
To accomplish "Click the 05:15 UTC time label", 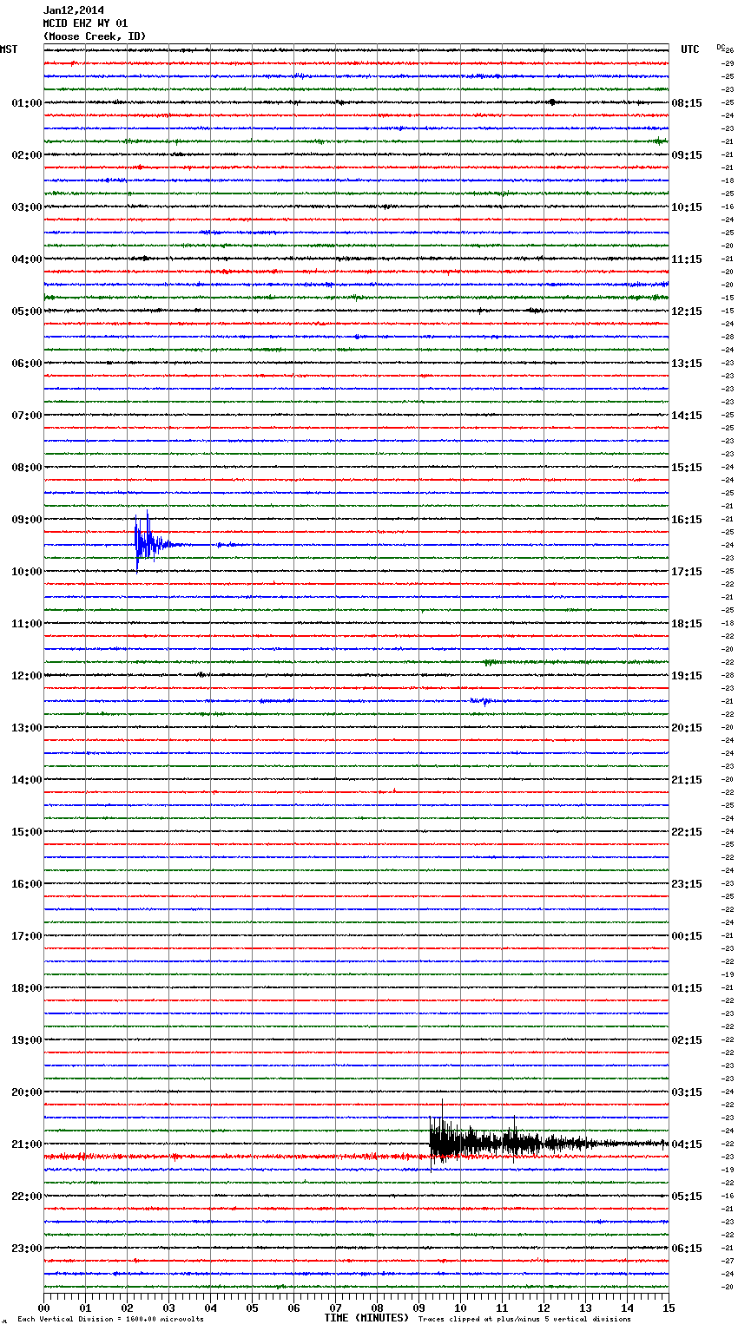I will pyautogui.click(x=687, y=1197).
